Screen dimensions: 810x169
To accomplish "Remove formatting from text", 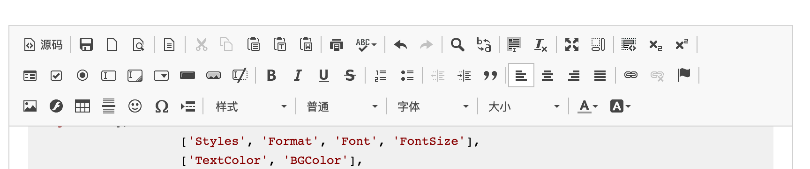I will [540, 45].
